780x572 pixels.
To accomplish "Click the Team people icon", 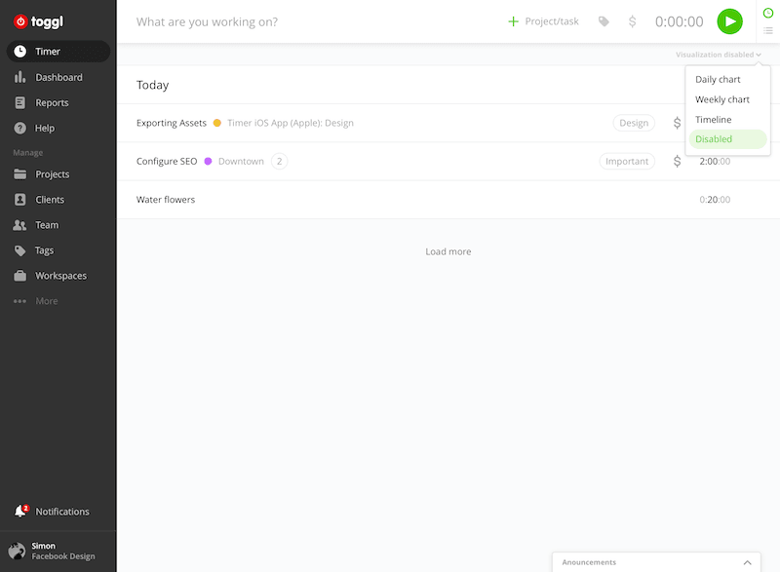I will point(19,225).
